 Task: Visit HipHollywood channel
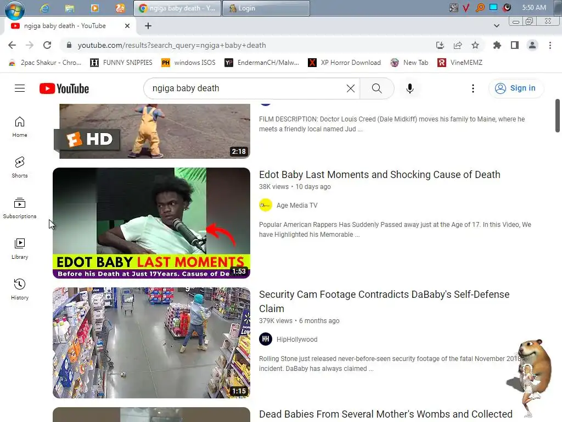297,340
